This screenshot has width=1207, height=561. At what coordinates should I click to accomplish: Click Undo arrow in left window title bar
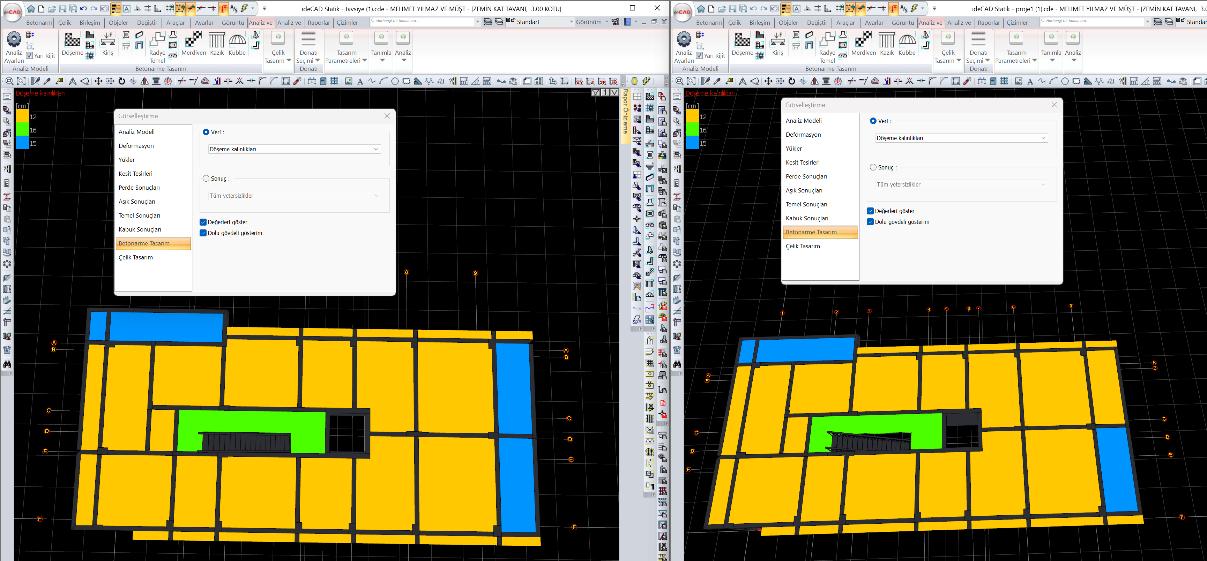coord(83,8)
